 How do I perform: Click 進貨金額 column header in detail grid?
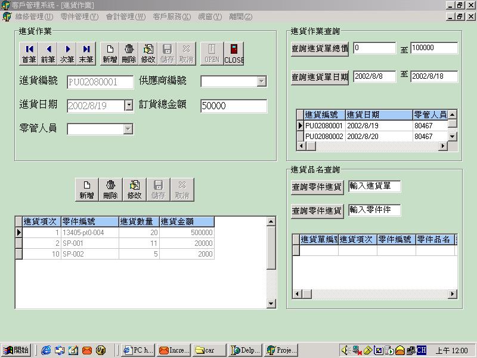(187, 221)
